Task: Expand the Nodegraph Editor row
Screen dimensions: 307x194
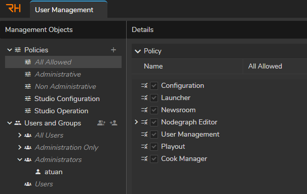Action: point(136,122)
